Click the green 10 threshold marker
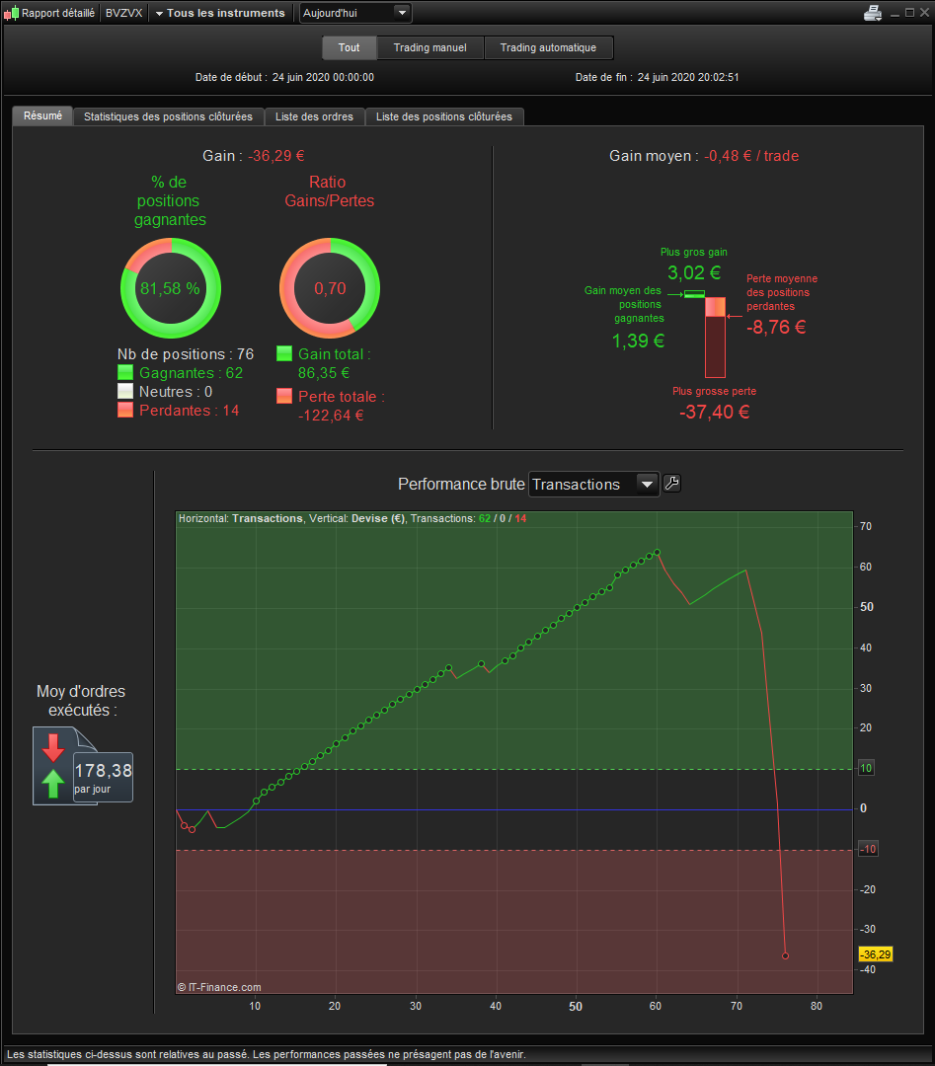This screenshot has width=935, height=1066. click(866, 768)
